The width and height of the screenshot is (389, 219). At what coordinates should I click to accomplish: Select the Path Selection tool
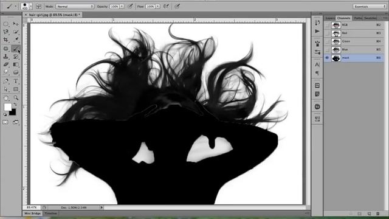[5, 89]
